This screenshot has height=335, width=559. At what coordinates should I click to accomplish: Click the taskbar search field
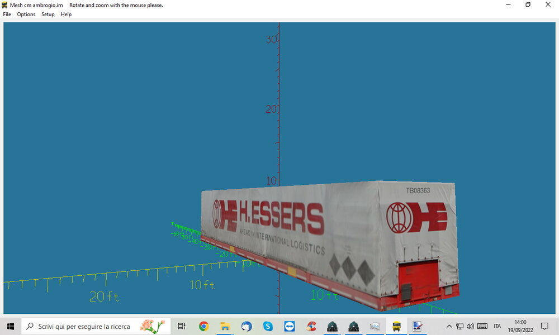coord(96,326)
